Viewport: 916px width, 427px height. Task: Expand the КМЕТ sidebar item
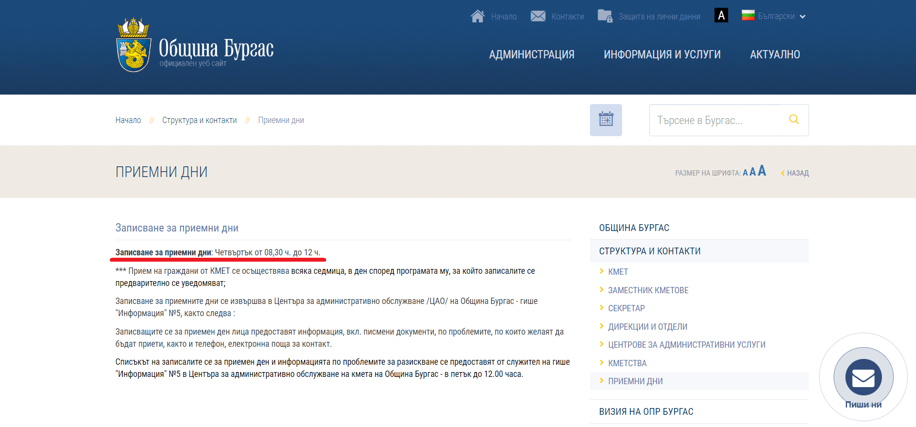(x=618, y=272)
